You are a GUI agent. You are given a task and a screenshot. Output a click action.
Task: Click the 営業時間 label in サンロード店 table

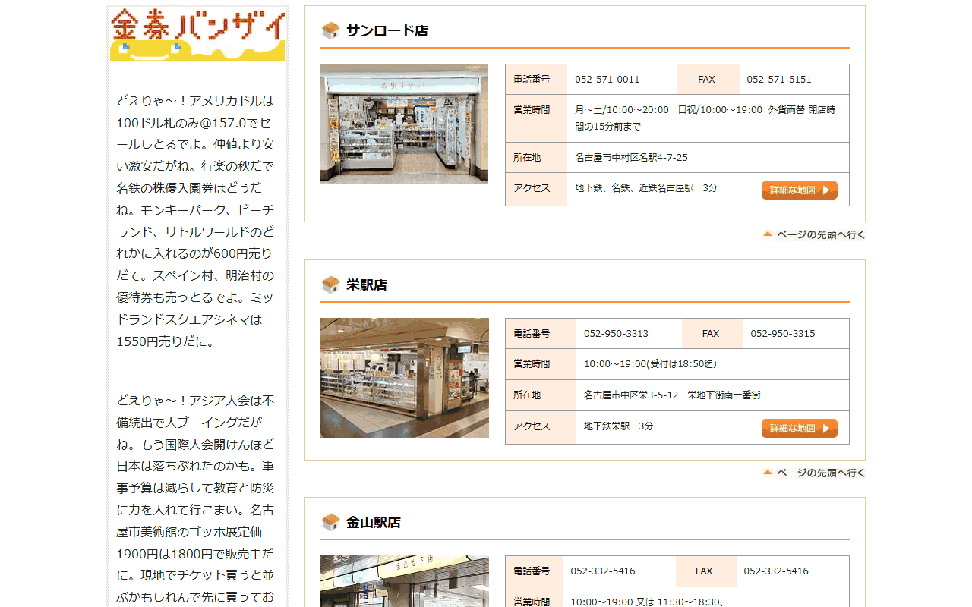[x=532, y=110]
